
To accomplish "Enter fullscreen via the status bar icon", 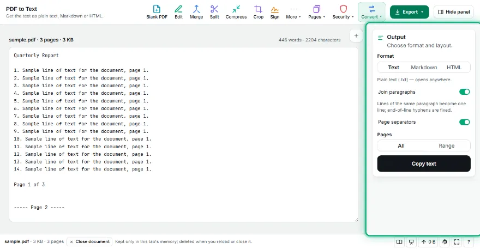I will click(457, 242).
